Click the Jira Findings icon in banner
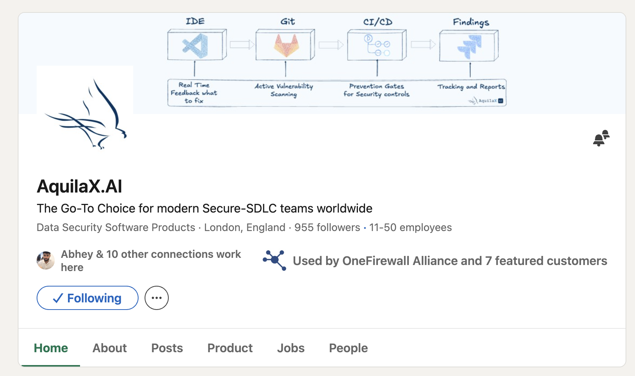Image resolution: width=635 pixels, height=376 pixels. 469,46
